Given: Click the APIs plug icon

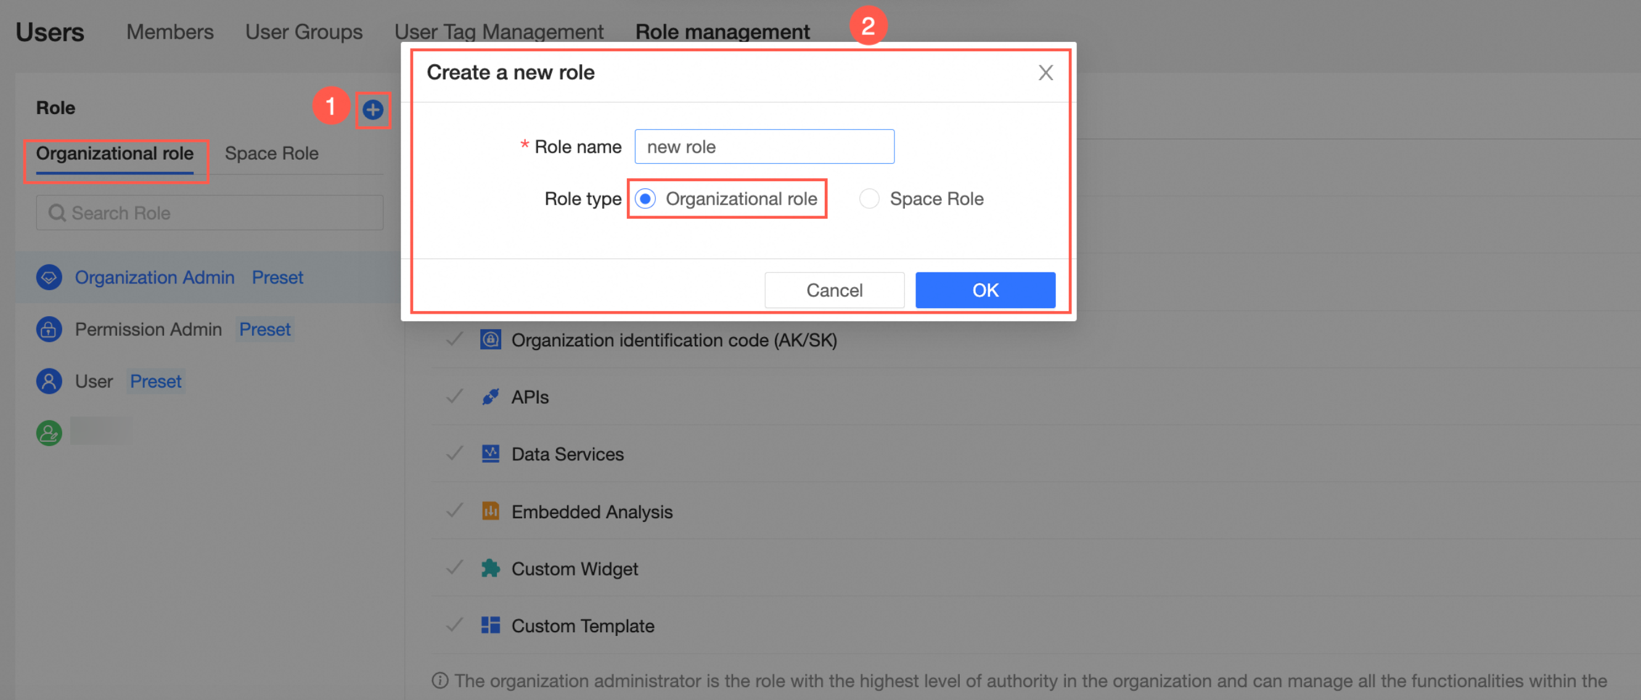Looking at the screenshot, I should pyautogui.click(x=490, y=397).
